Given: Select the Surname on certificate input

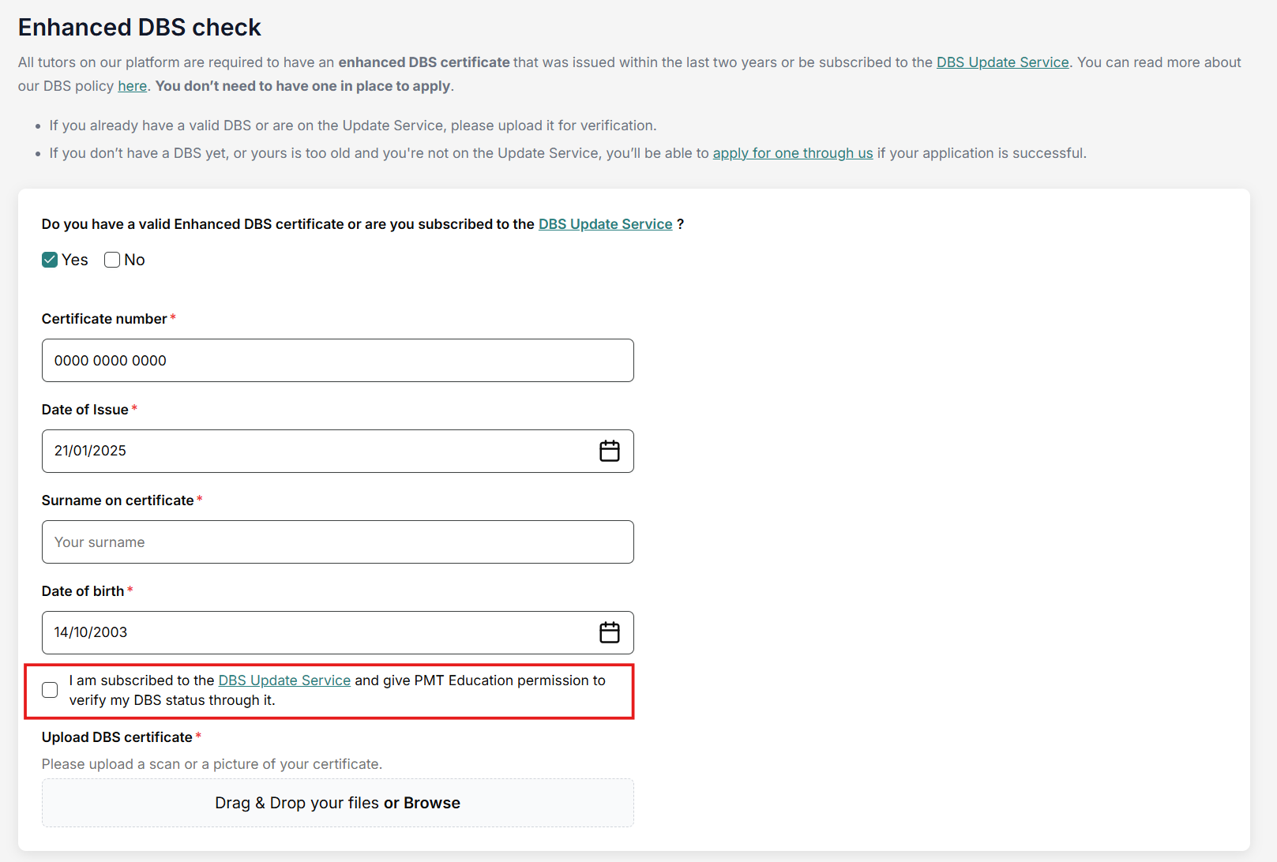Looking at the screenshot, I should (x=337, y=542).
